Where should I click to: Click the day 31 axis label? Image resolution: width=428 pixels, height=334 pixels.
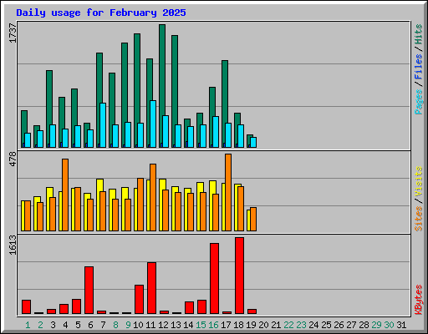click(401, 325)
